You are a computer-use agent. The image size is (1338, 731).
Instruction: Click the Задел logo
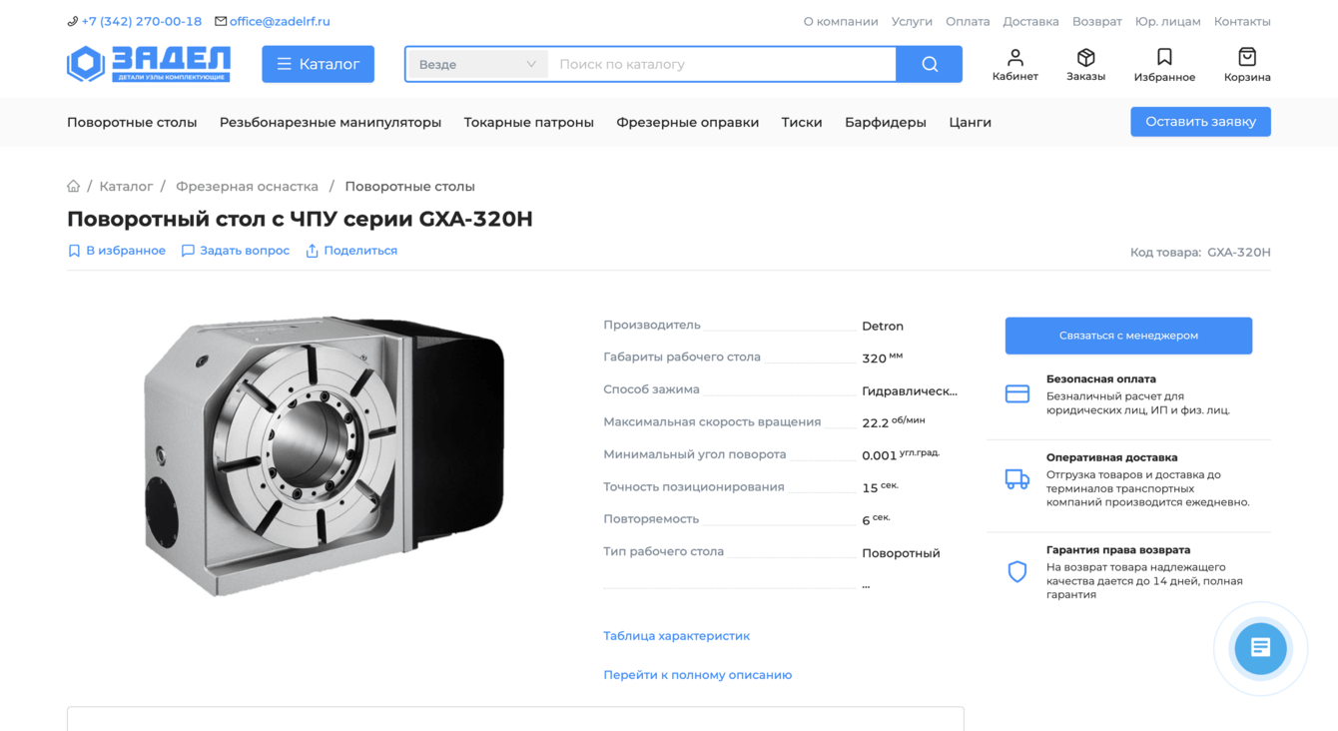pyautogui.click(x=149, y=64)
